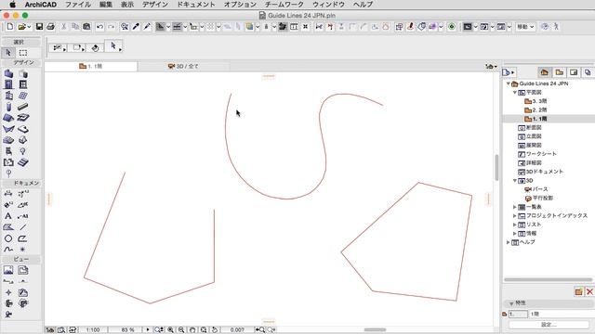The image size is (595, 334).
Task: Select the Line tool
Action: click(22, 227)
